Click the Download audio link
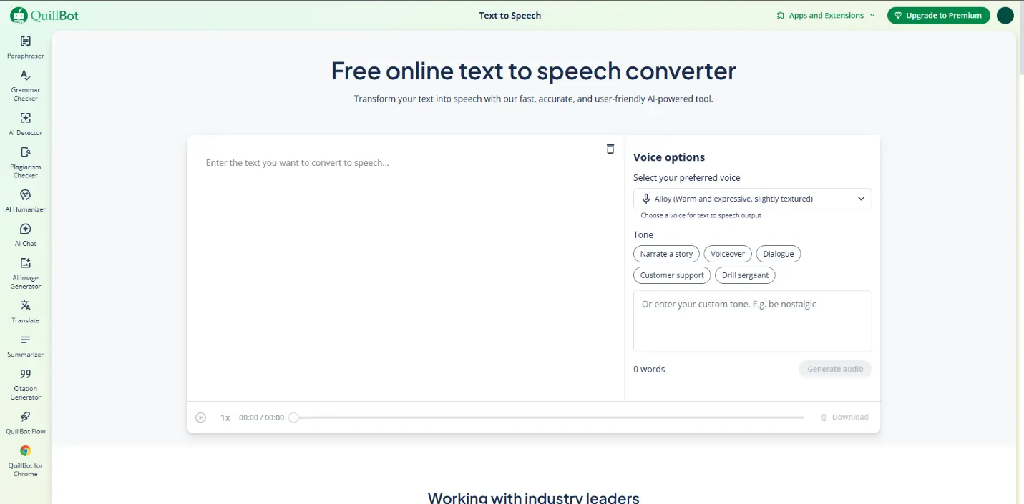1024x504 pixels. [x=845, y=417]
